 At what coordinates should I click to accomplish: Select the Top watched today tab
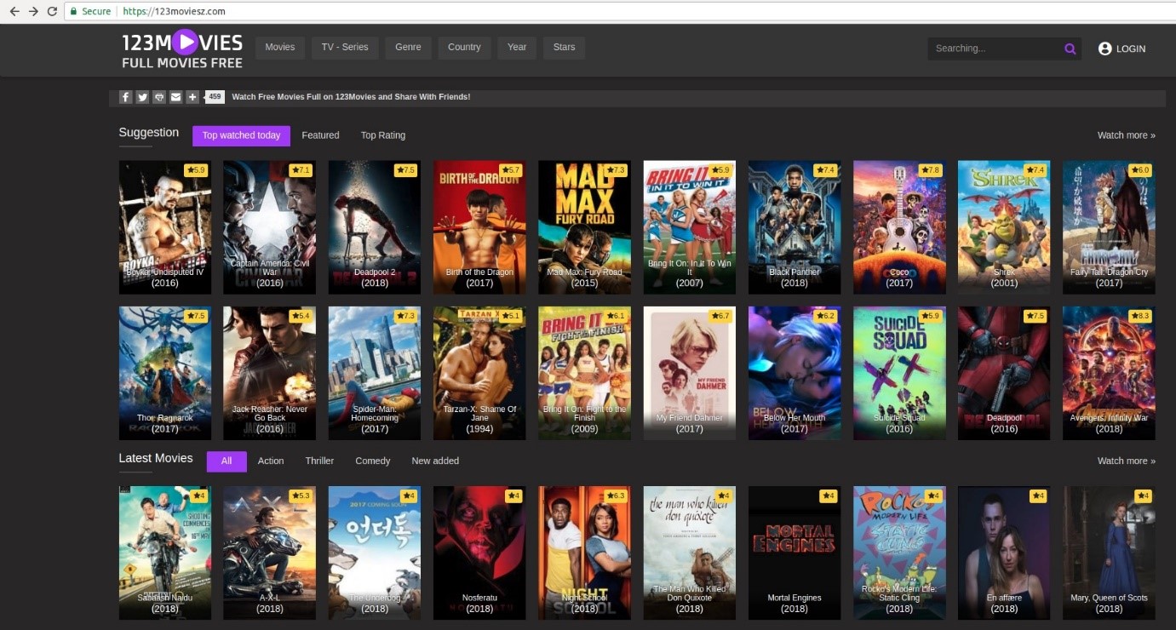click(241, 135)
